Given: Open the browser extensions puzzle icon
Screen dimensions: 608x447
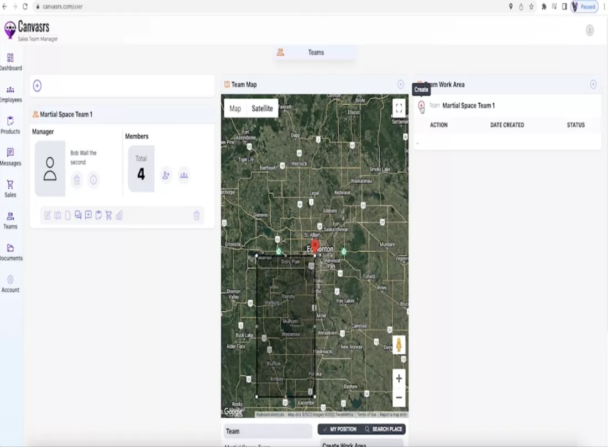Looking at the screenshot, I should tap(544, 7).
